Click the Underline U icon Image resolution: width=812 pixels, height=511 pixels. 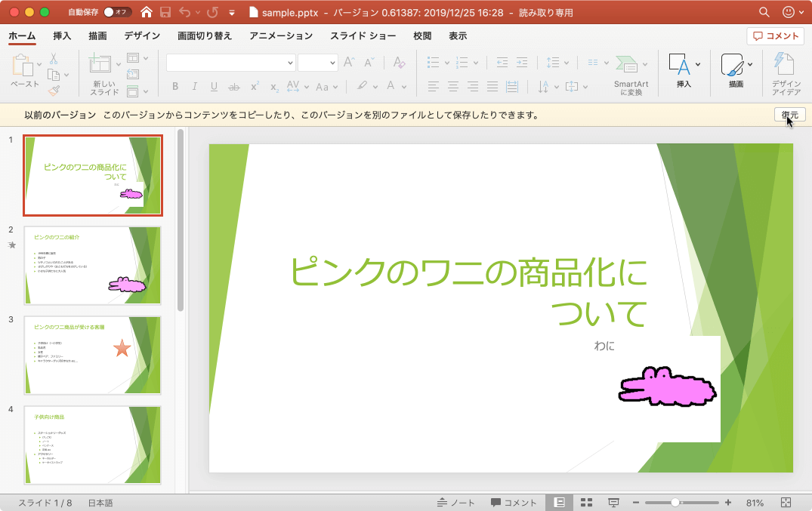click(214, 87)
